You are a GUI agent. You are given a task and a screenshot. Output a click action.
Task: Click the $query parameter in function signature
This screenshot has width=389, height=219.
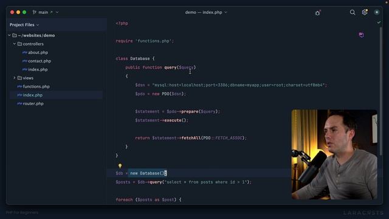tap(186, 68)
